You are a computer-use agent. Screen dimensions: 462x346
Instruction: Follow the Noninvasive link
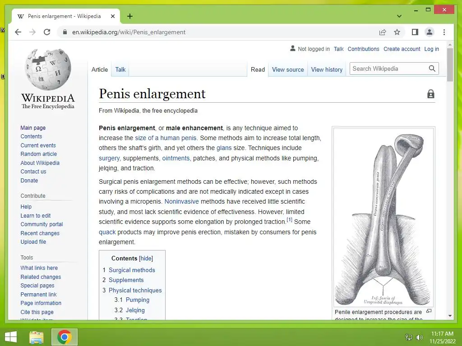[181, 201]
